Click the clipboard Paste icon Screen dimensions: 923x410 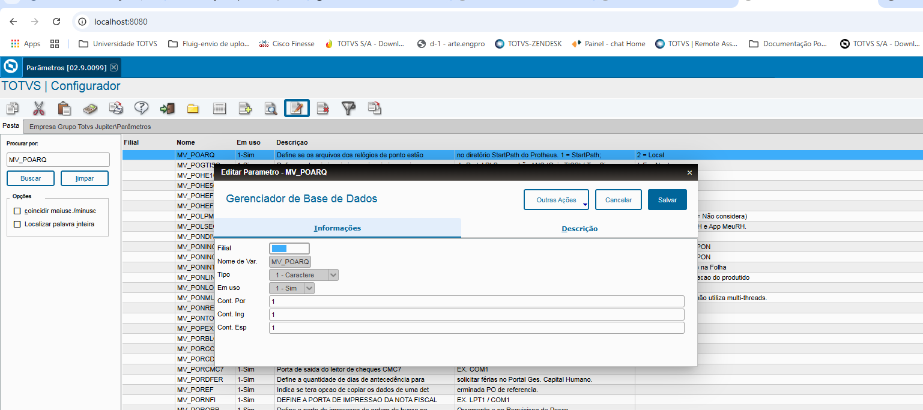click(64, 109)
